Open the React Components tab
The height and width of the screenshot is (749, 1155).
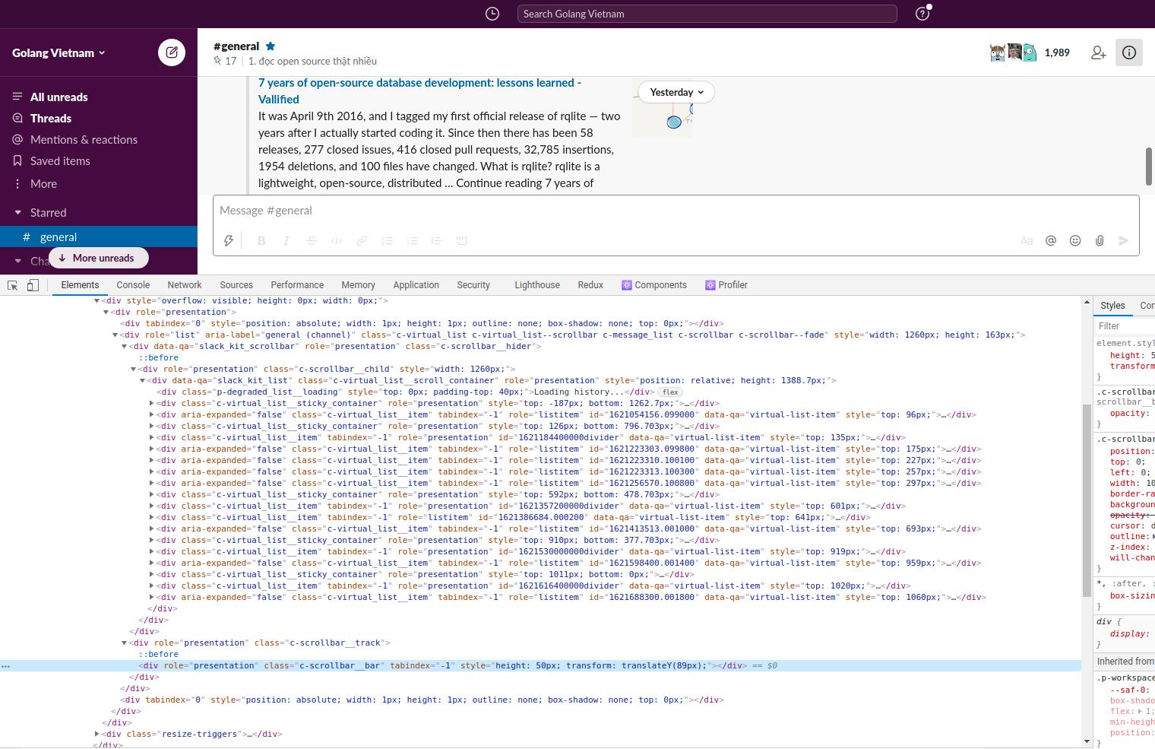pos(654,285)
